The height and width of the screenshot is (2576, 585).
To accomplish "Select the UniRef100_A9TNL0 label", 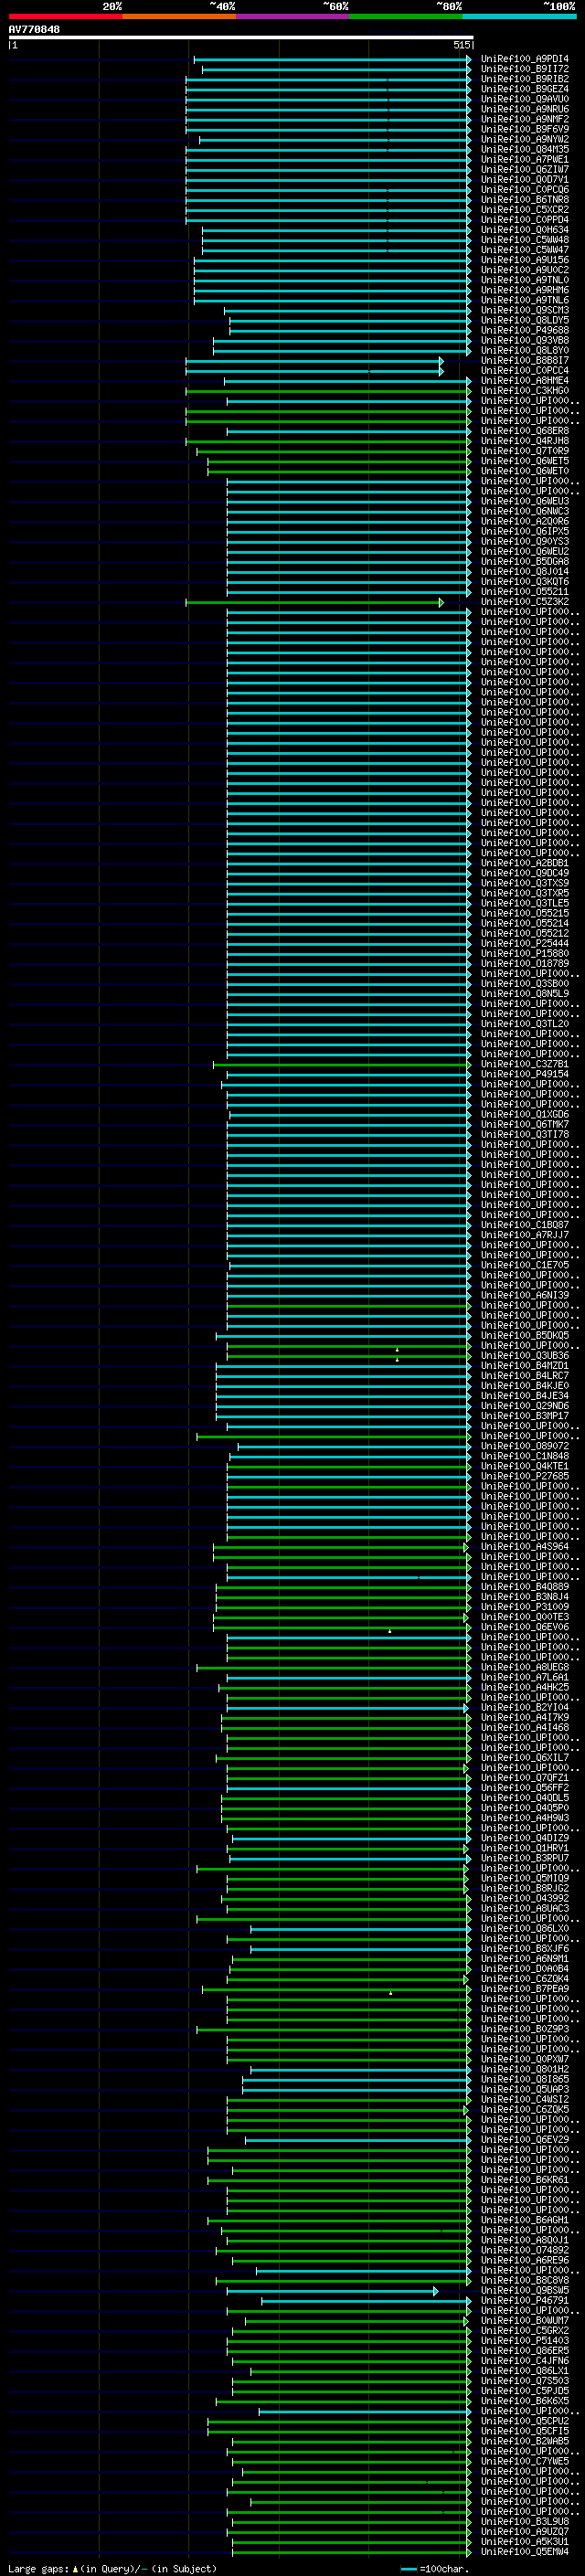I will click(x=524, y=280).
